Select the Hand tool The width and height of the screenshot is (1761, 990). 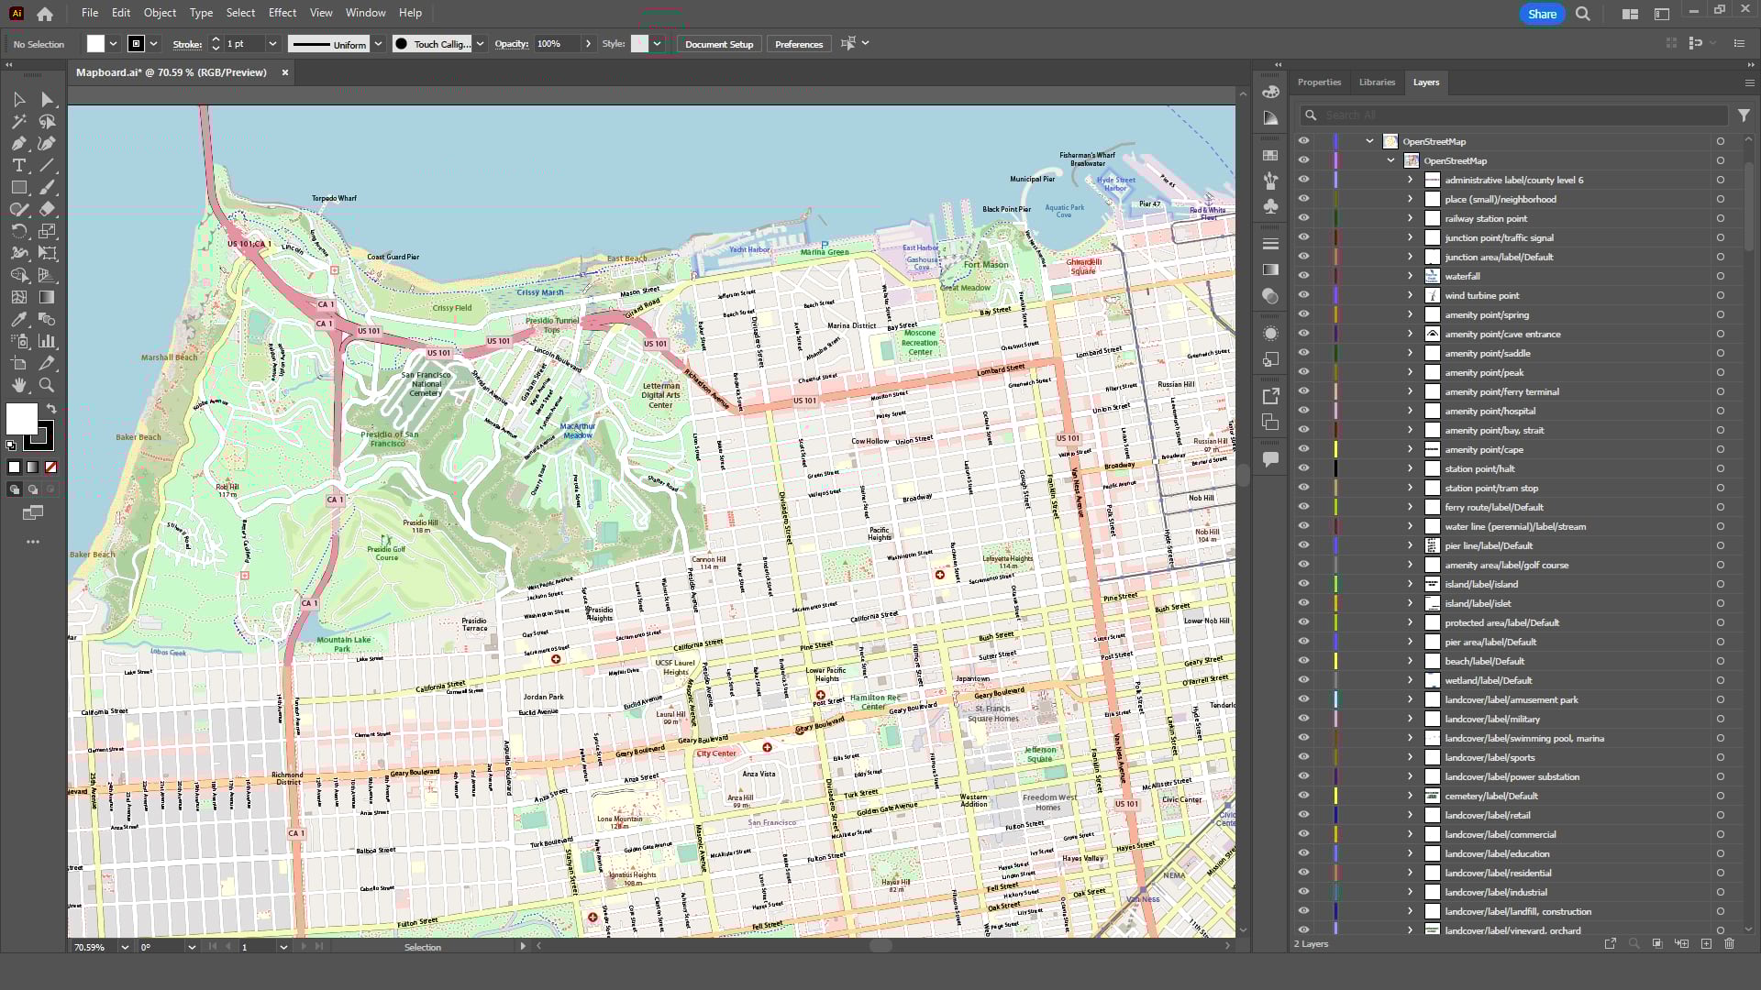18,385
